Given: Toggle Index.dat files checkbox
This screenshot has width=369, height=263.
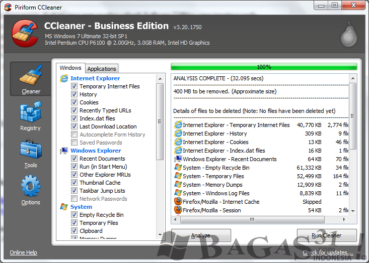Looking at the screenshot, I should 74,118.
